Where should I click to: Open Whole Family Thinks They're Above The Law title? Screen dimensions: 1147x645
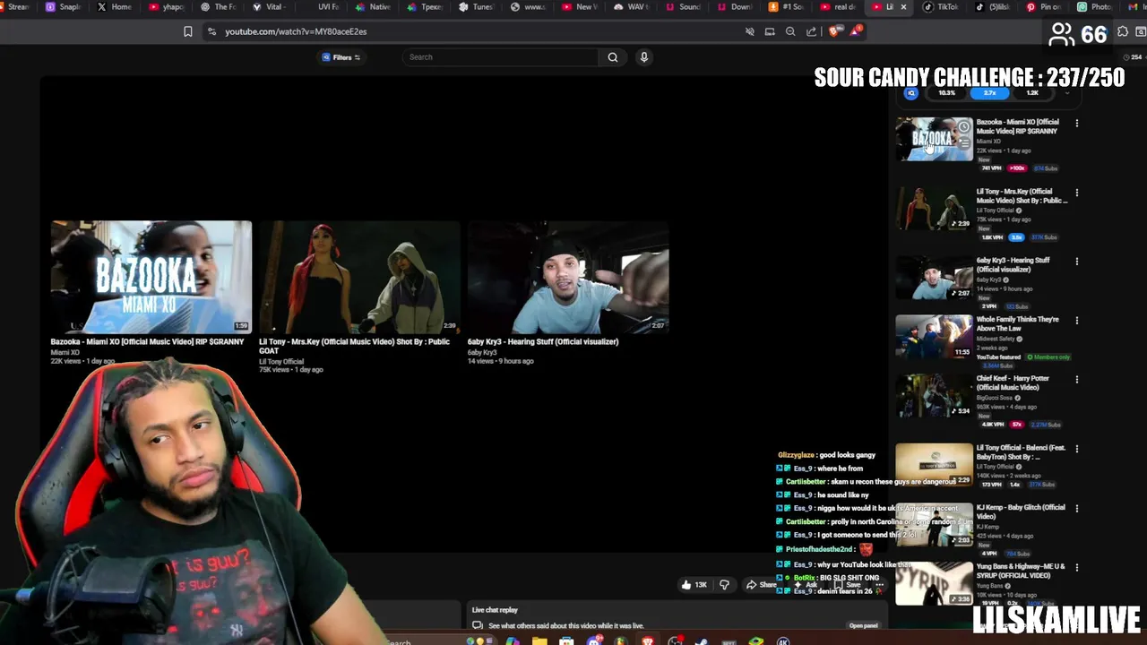coord(1017,323)
